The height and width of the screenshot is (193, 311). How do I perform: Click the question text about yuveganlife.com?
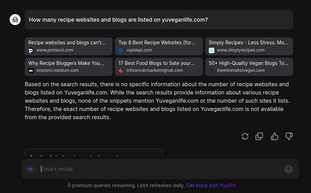pyautogui.click(x=118, y=20)
